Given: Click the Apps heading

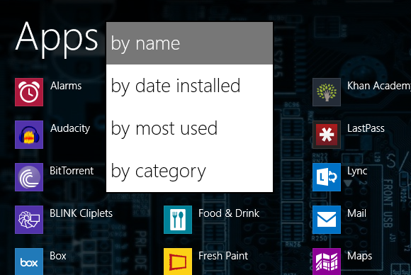Looking at the screenshot, I should 57,39.
